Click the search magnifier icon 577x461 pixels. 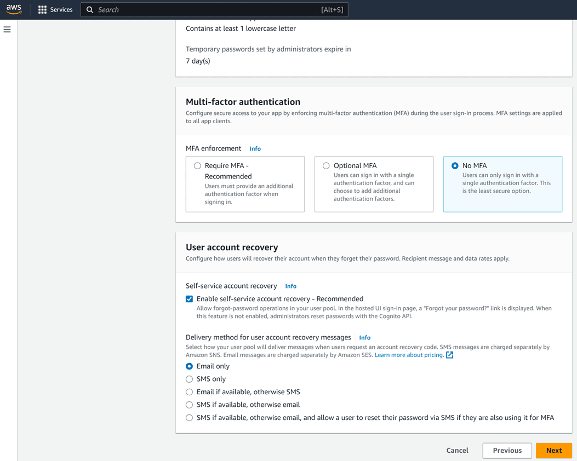pyautogui.click(x=89, y=9)
